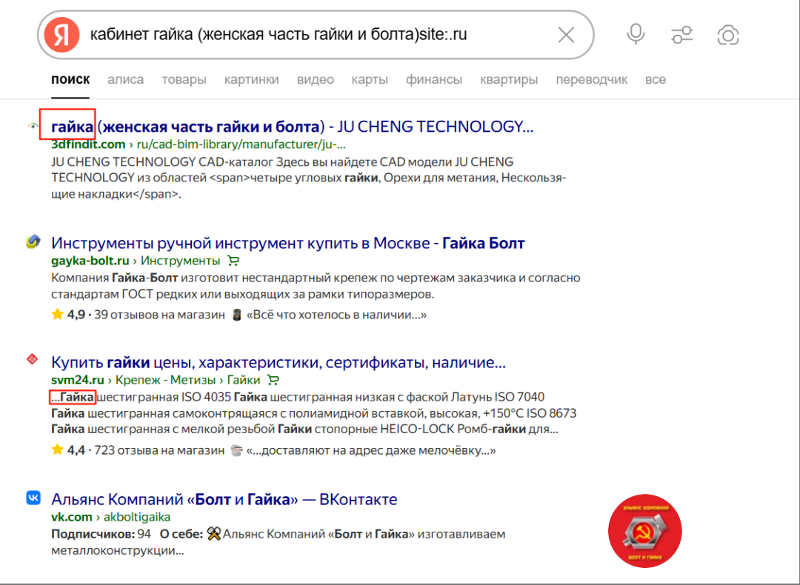
Task: Select the поиск tab
Action: (70, 79)
